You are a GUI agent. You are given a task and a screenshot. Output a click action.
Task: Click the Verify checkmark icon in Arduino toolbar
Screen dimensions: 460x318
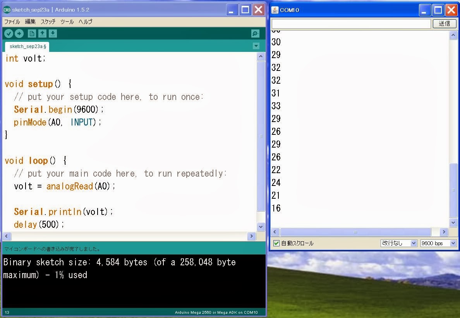coord(9,34)
